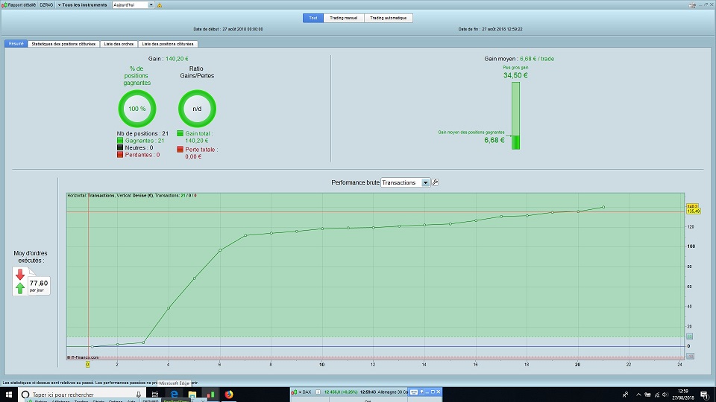
Task: Click in the Taper ici pour rechercher field
Action: pos(82,395)
